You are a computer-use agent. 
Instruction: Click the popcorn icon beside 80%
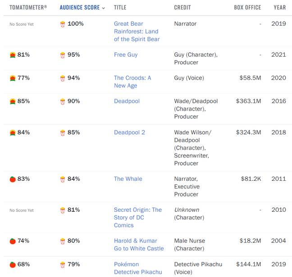pyautogui.click(x=63, y=241)
